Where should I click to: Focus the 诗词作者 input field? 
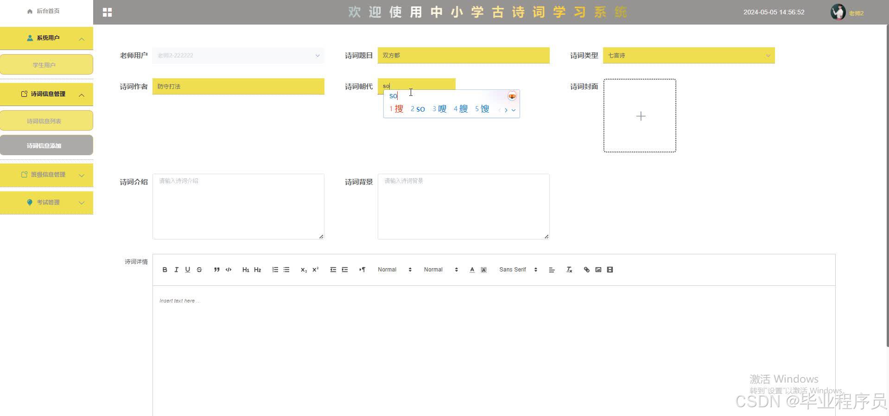[238, 86]
